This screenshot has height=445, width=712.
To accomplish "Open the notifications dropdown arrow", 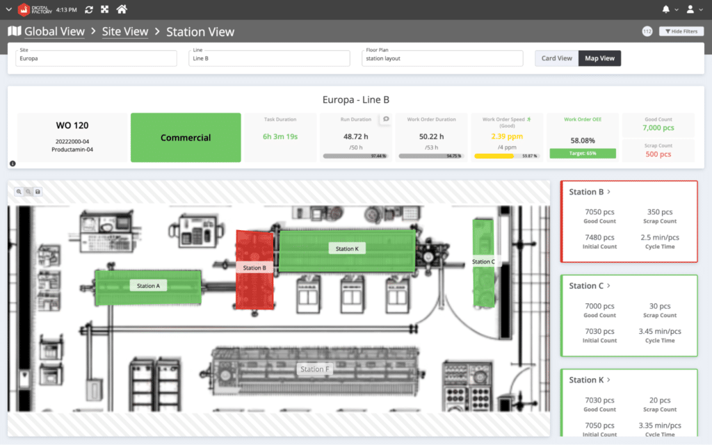I will pos(677,10).
